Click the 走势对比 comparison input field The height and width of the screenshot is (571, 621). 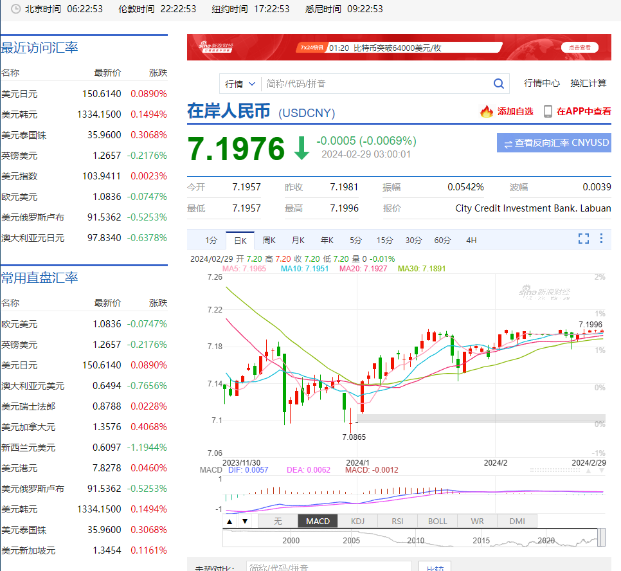point(328,566)
